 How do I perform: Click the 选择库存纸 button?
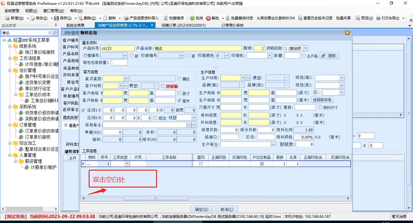(322, 100)
